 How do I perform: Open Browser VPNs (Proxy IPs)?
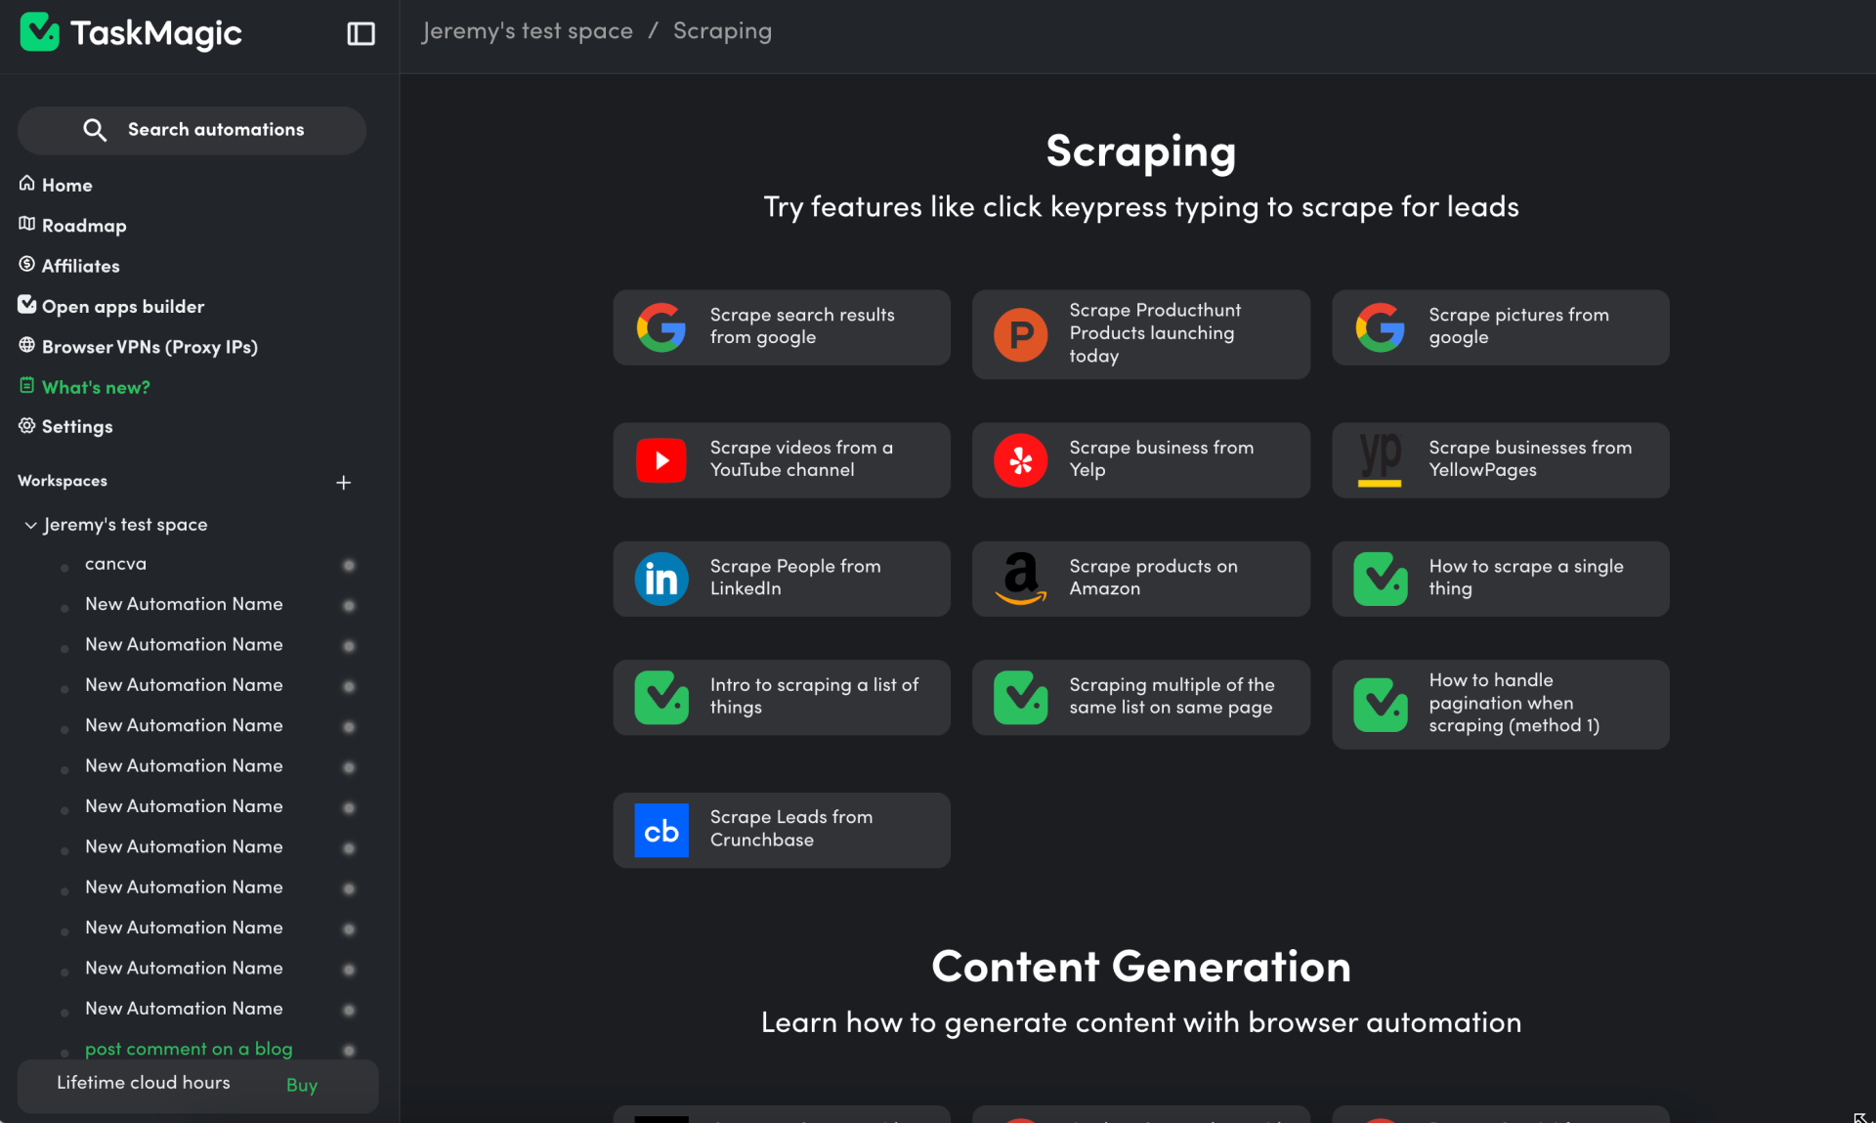149,347
